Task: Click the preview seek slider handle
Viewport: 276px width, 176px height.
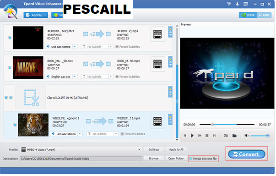Action: coord(212,124)
